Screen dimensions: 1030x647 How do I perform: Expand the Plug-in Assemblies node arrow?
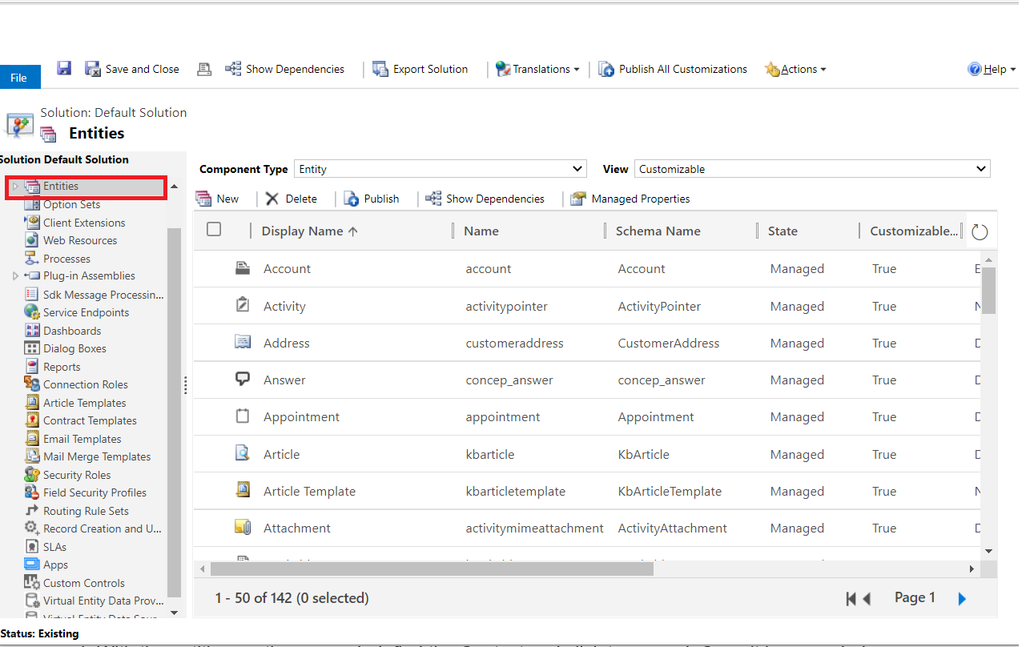[15, 276]
